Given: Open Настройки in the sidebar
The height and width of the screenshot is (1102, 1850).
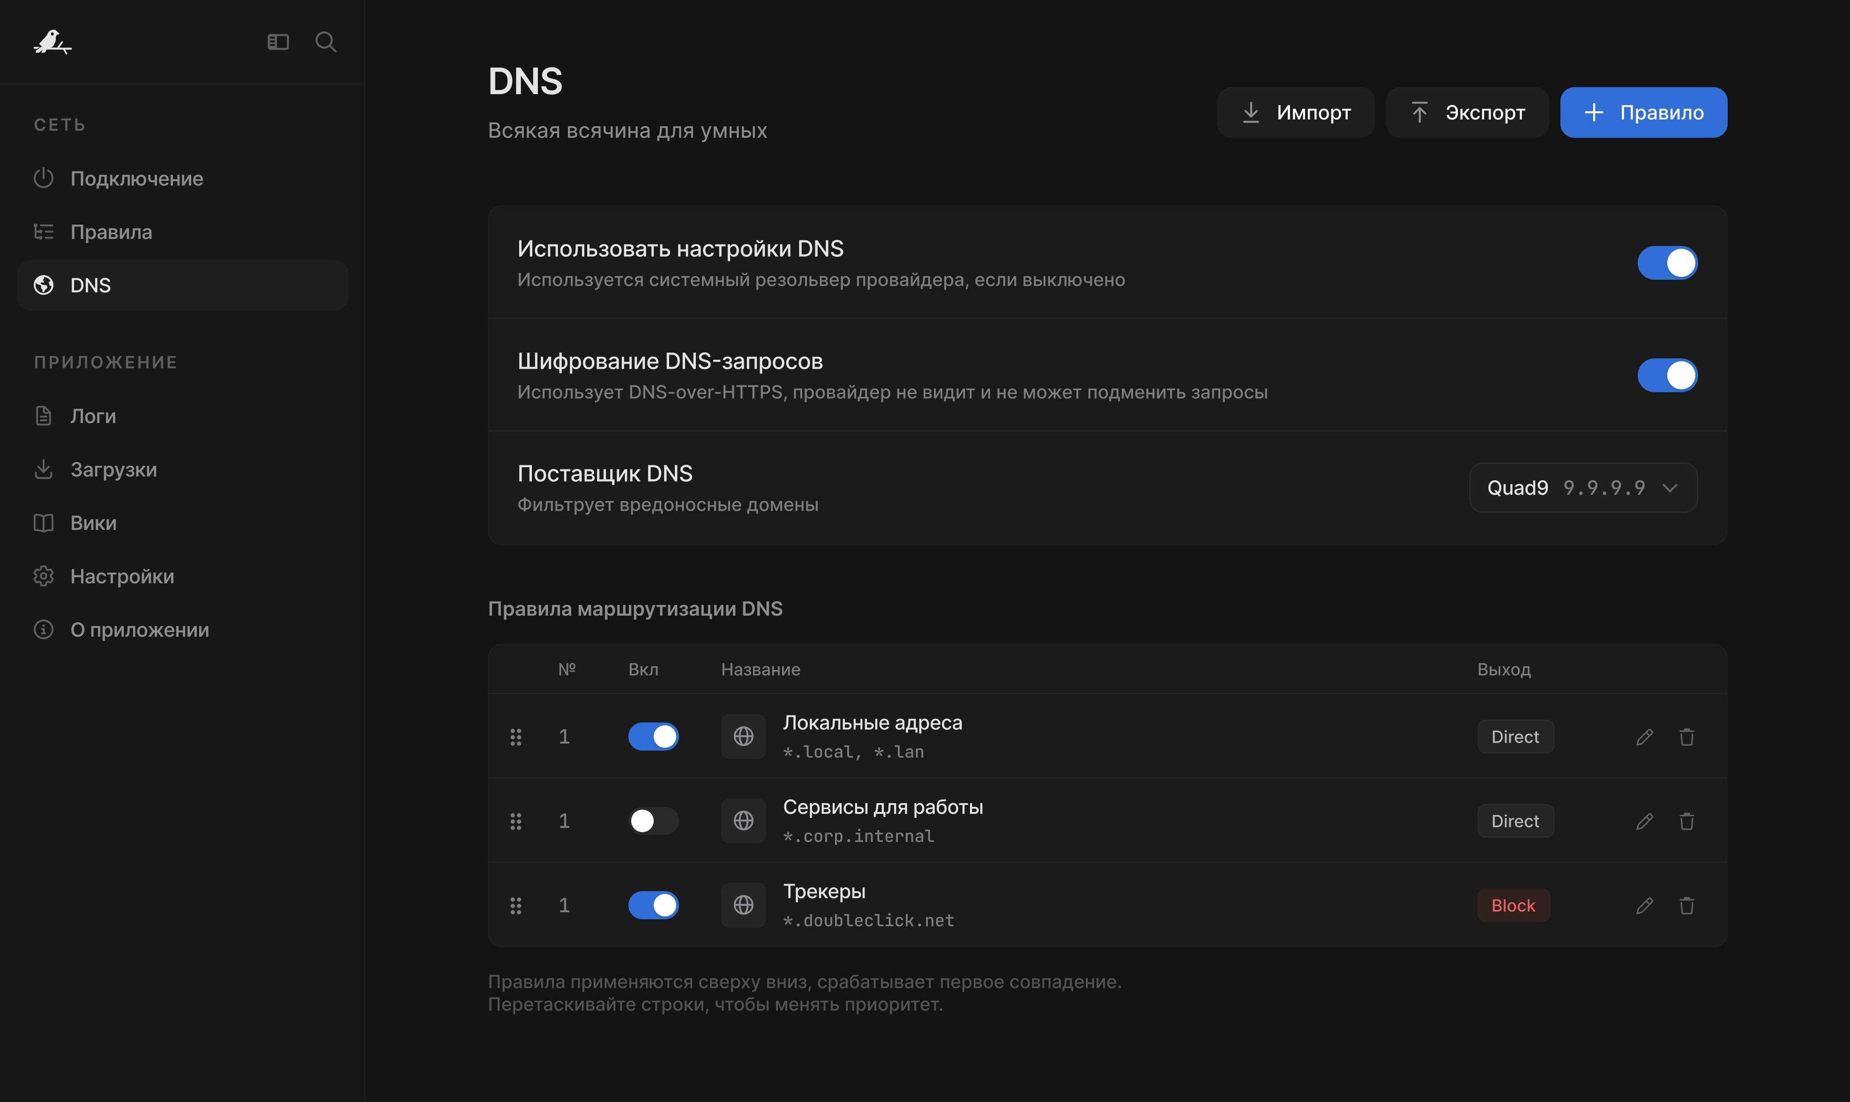Looking at the screenshot, I should tap(183, 576).
